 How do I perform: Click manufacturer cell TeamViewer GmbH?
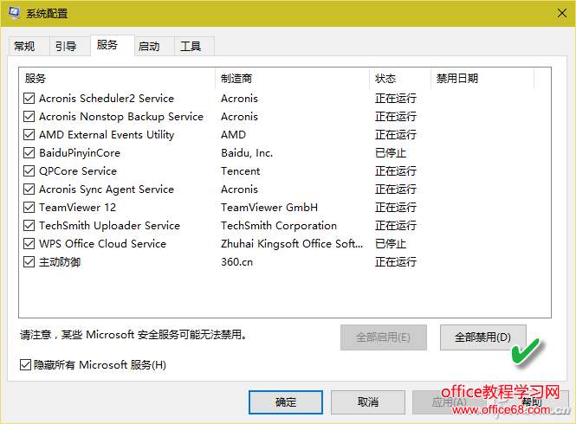point(269,208)
